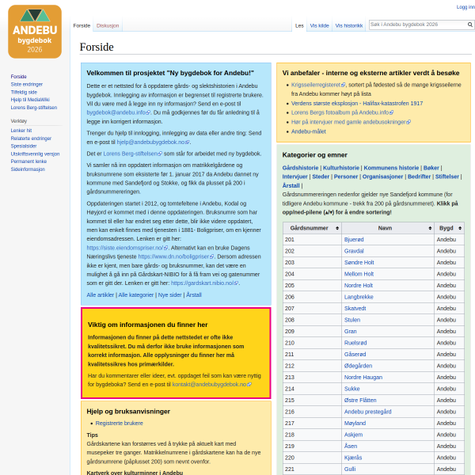The height and width of the screenshot is (475, 475).
Task: Click the Andebu bygdebok 2026 logo
Action: pos(35,32)
